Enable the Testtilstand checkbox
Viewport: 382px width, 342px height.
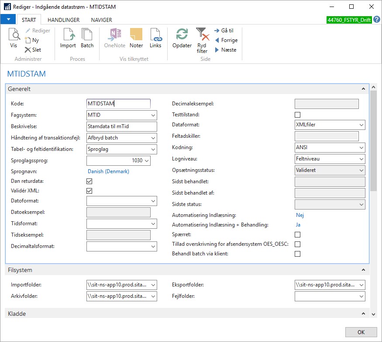[x=298, y=115]
